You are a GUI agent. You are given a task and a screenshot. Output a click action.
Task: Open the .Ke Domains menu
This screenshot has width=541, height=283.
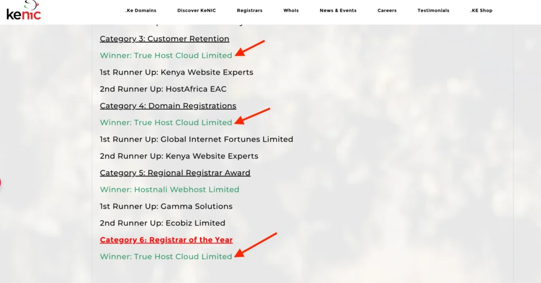pyautogui.click(x=141, y=11)
